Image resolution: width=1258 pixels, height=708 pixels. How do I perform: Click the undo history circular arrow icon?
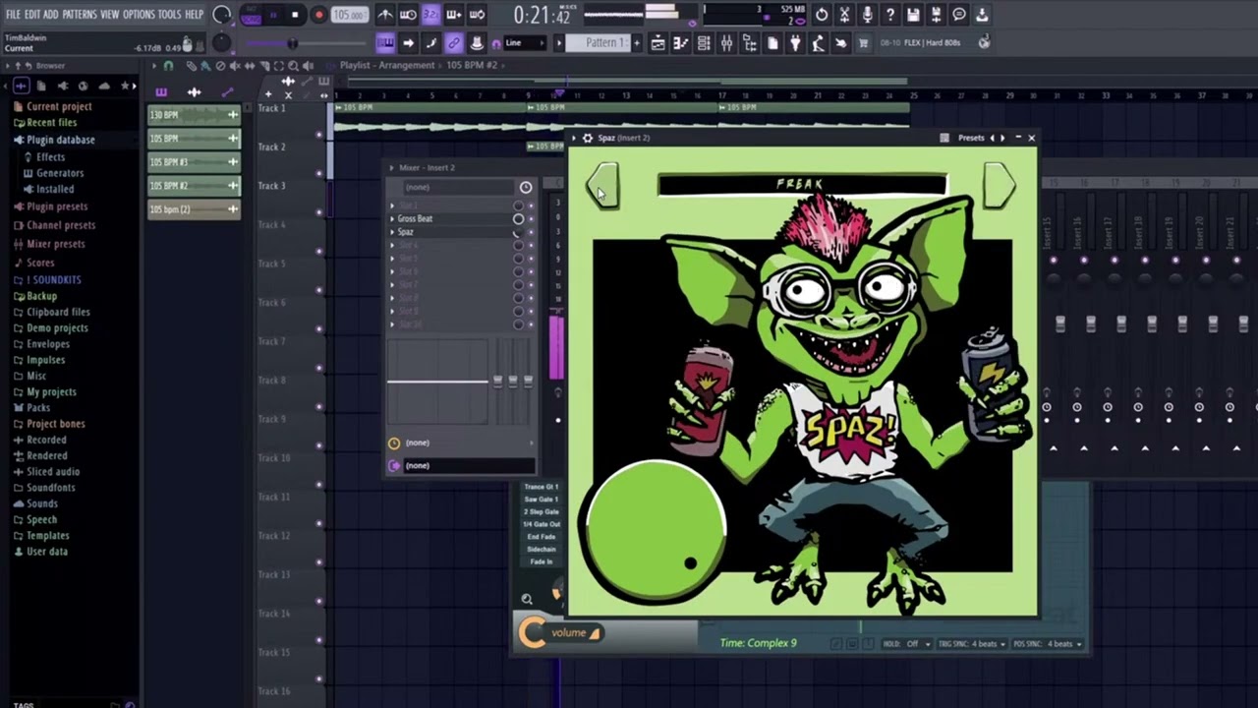[821, 15]
